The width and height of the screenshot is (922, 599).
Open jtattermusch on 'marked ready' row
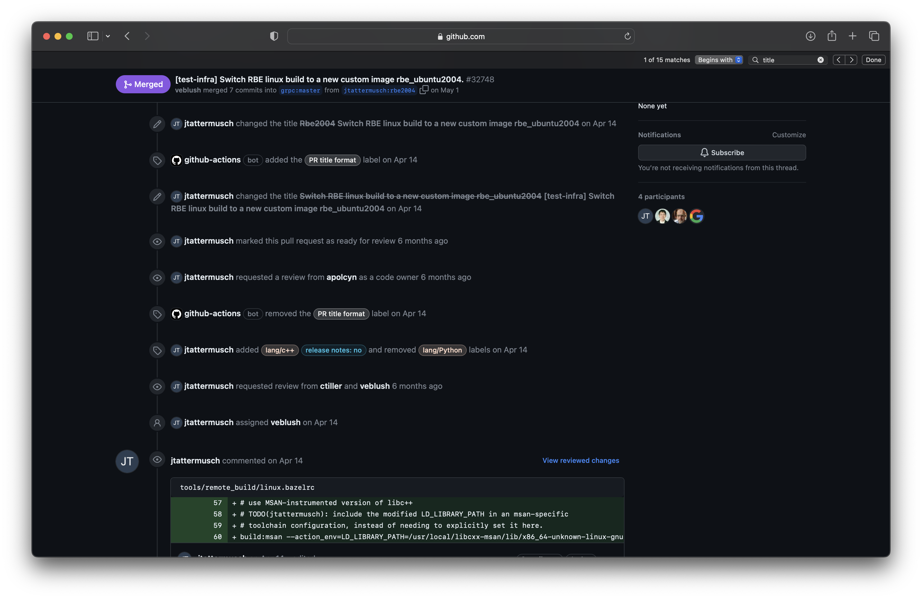pyautogui.click(x=209, y=241)
